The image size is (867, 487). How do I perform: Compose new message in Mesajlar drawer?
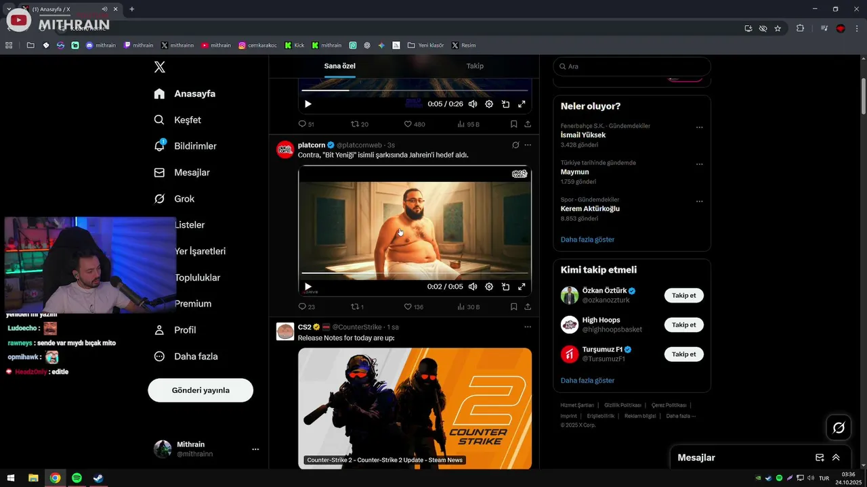pos(820,458)
